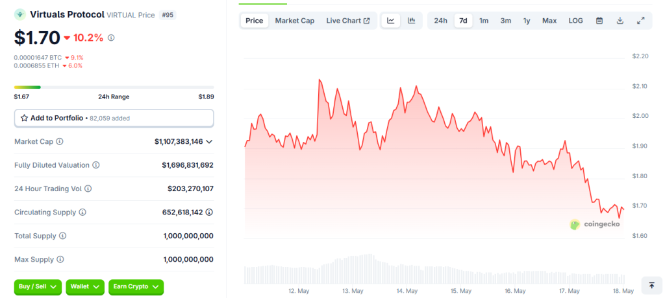Click the volume bars under the chart
Viewport: 665px width, 298px height.
tap(434, 269)
